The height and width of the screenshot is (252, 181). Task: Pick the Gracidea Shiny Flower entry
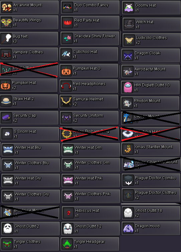click(x=90, y=38)
